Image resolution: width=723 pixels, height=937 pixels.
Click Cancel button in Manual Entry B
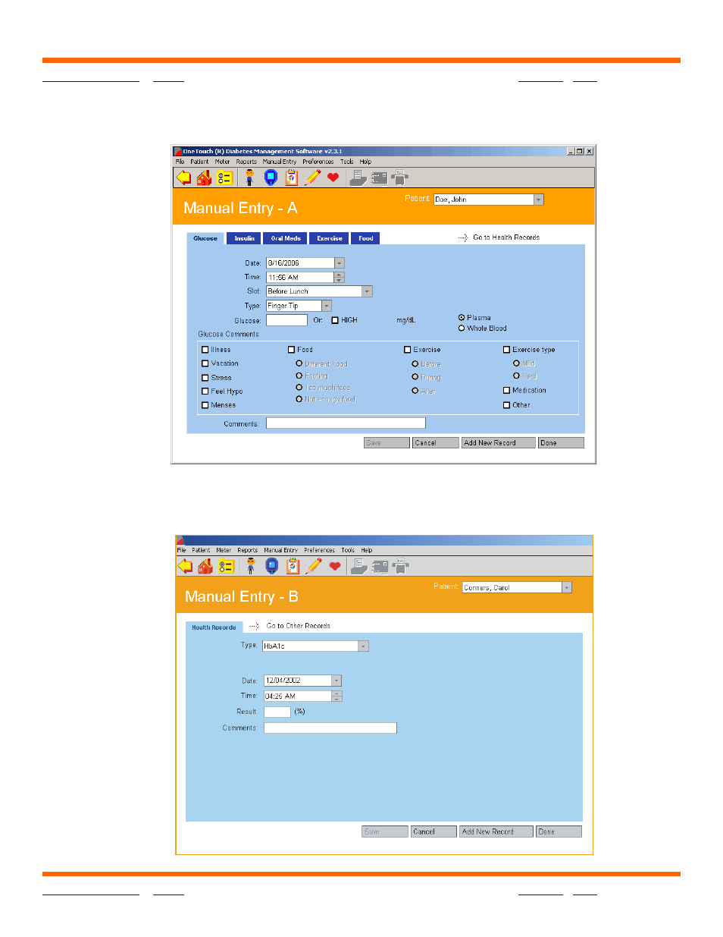point(433,832)
